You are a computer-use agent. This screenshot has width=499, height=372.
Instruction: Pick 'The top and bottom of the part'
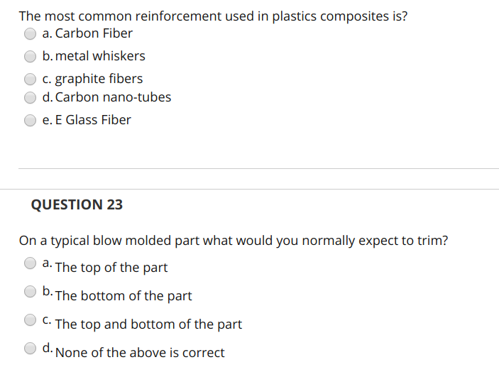pyautogui.click(x=31, y=319)
